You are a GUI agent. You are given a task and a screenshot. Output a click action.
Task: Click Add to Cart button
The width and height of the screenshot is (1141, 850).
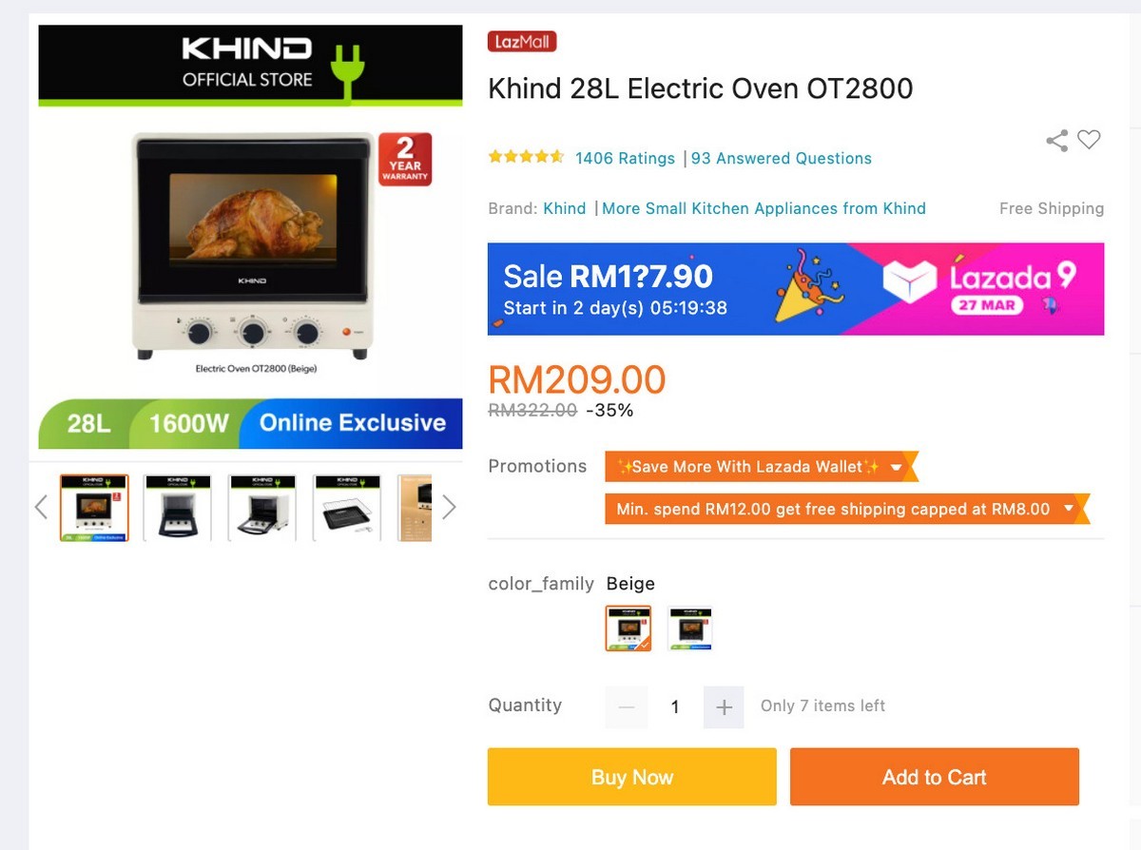point(934,777)
